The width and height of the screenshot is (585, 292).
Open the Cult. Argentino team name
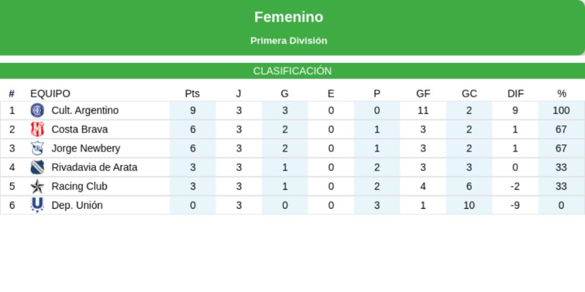(x=85, y=111)
